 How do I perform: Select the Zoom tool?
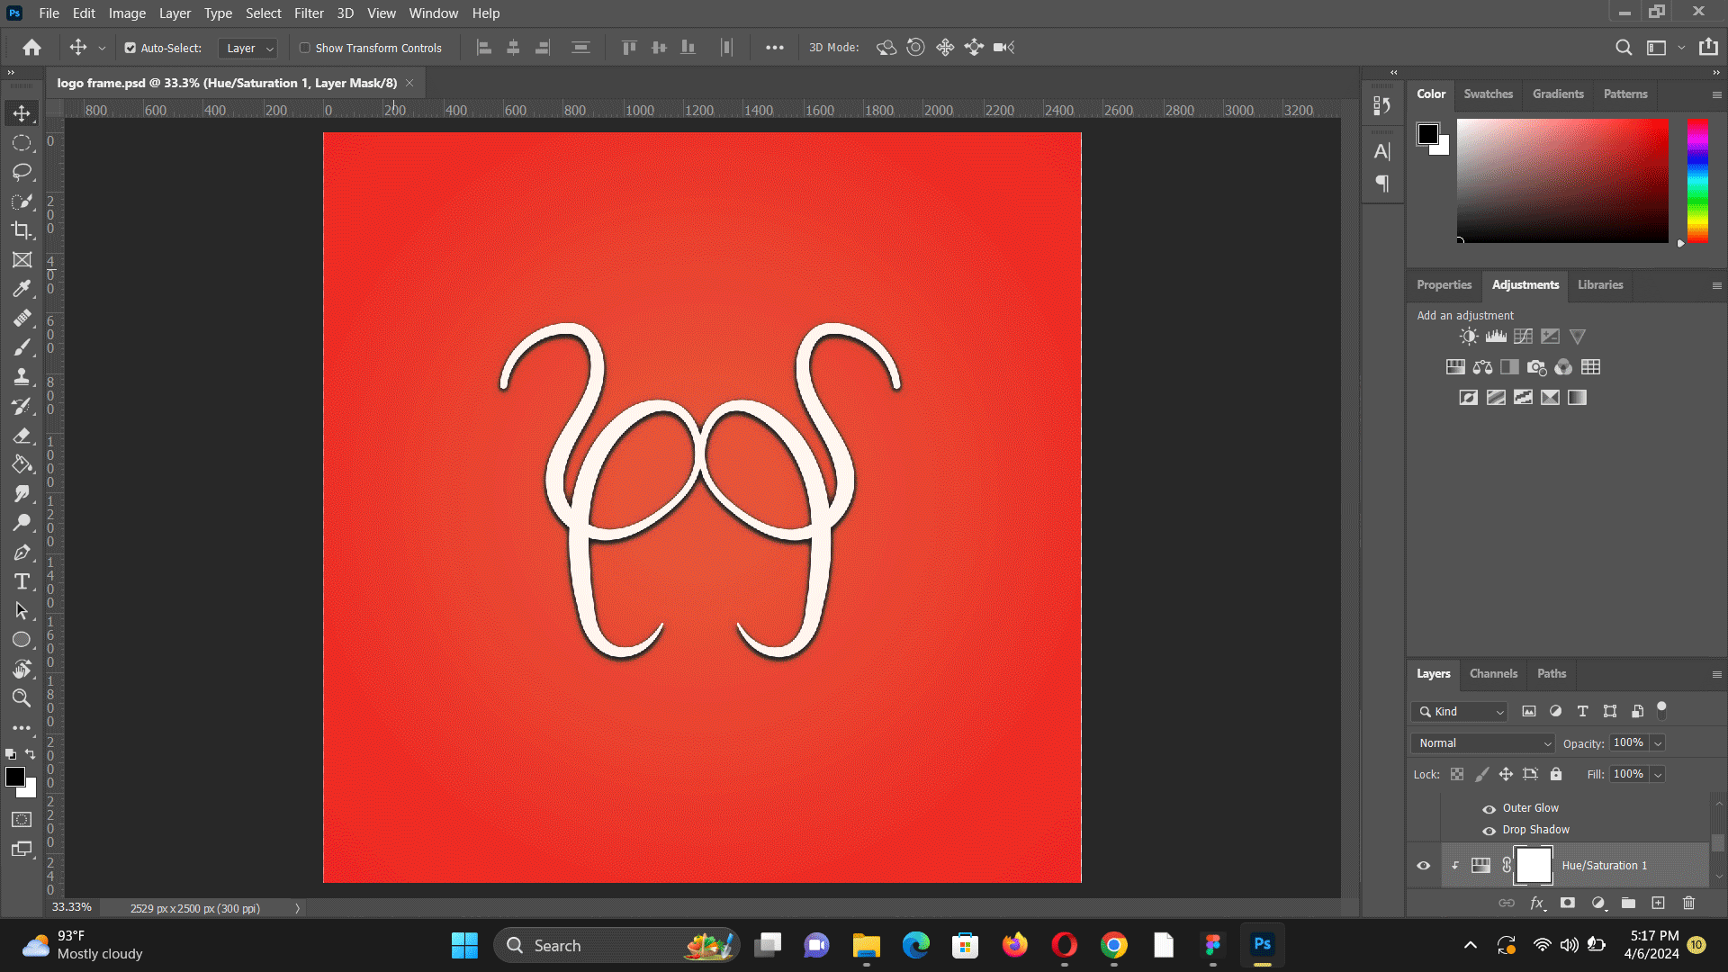(x=22, y=698)
